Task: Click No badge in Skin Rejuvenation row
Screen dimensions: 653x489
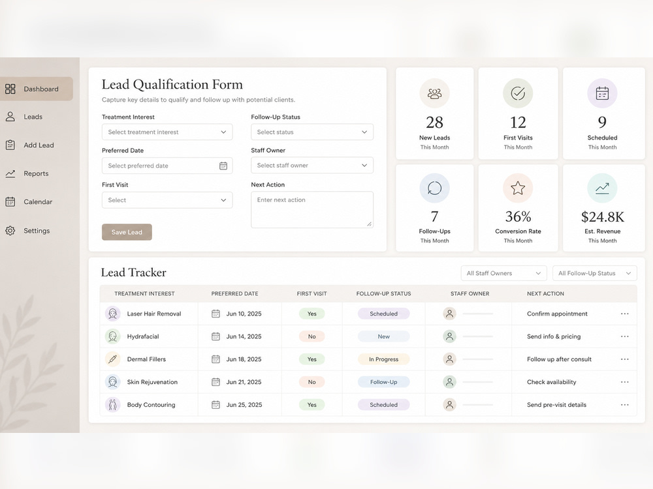Action: tap(312, 381)
